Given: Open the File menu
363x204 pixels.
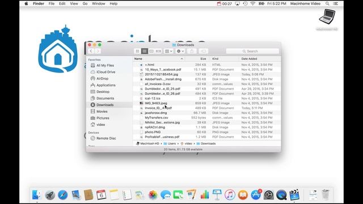Looking at the screenshot, I should (52, 3).
